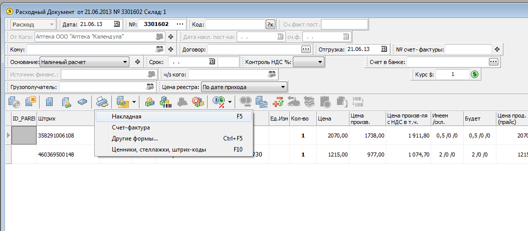Image resolution: width=528 pixels, height=231 pixels.
Task: Click the people icon in ч/з кого field
Action: coord(272,74)
